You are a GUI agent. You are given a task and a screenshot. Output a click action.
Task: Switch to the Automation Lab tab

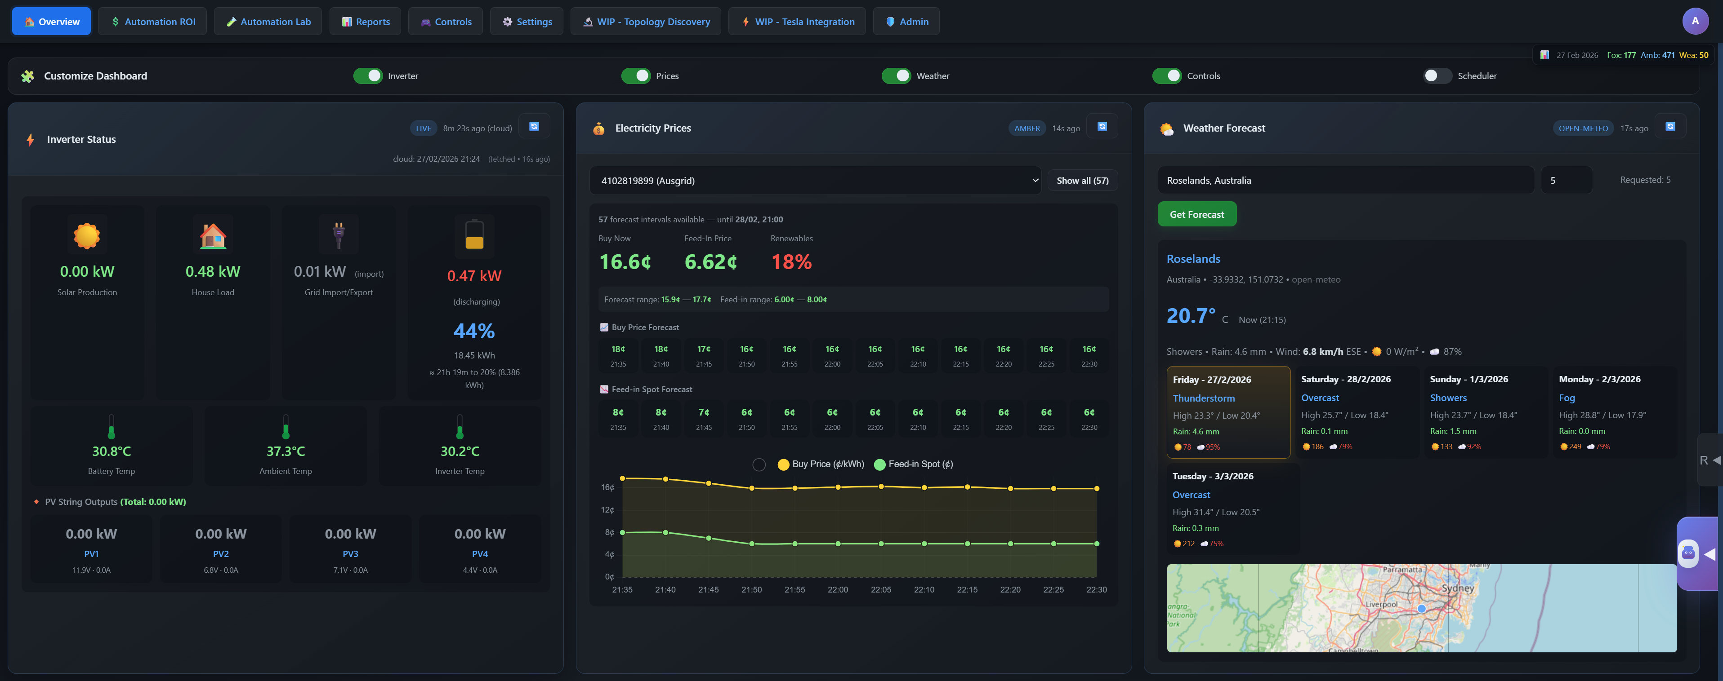(x=268, y=21)
